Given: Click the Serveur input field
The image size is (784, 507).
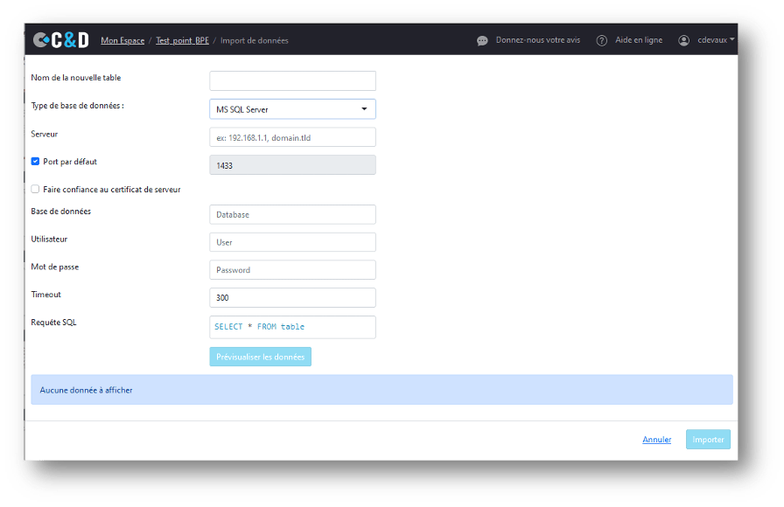Looking at the screenshot, I should coord(292,137).
